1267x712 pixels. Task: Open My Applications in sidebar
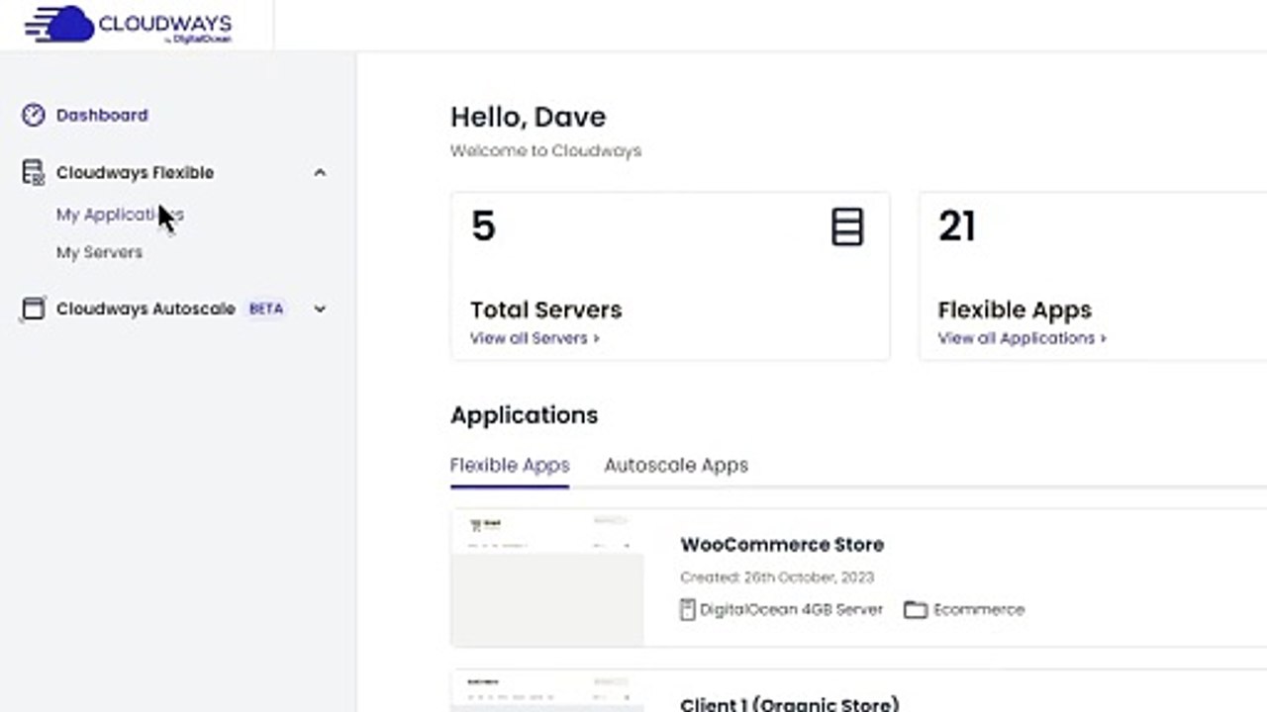pyautogui.click(x=120, y=215)
